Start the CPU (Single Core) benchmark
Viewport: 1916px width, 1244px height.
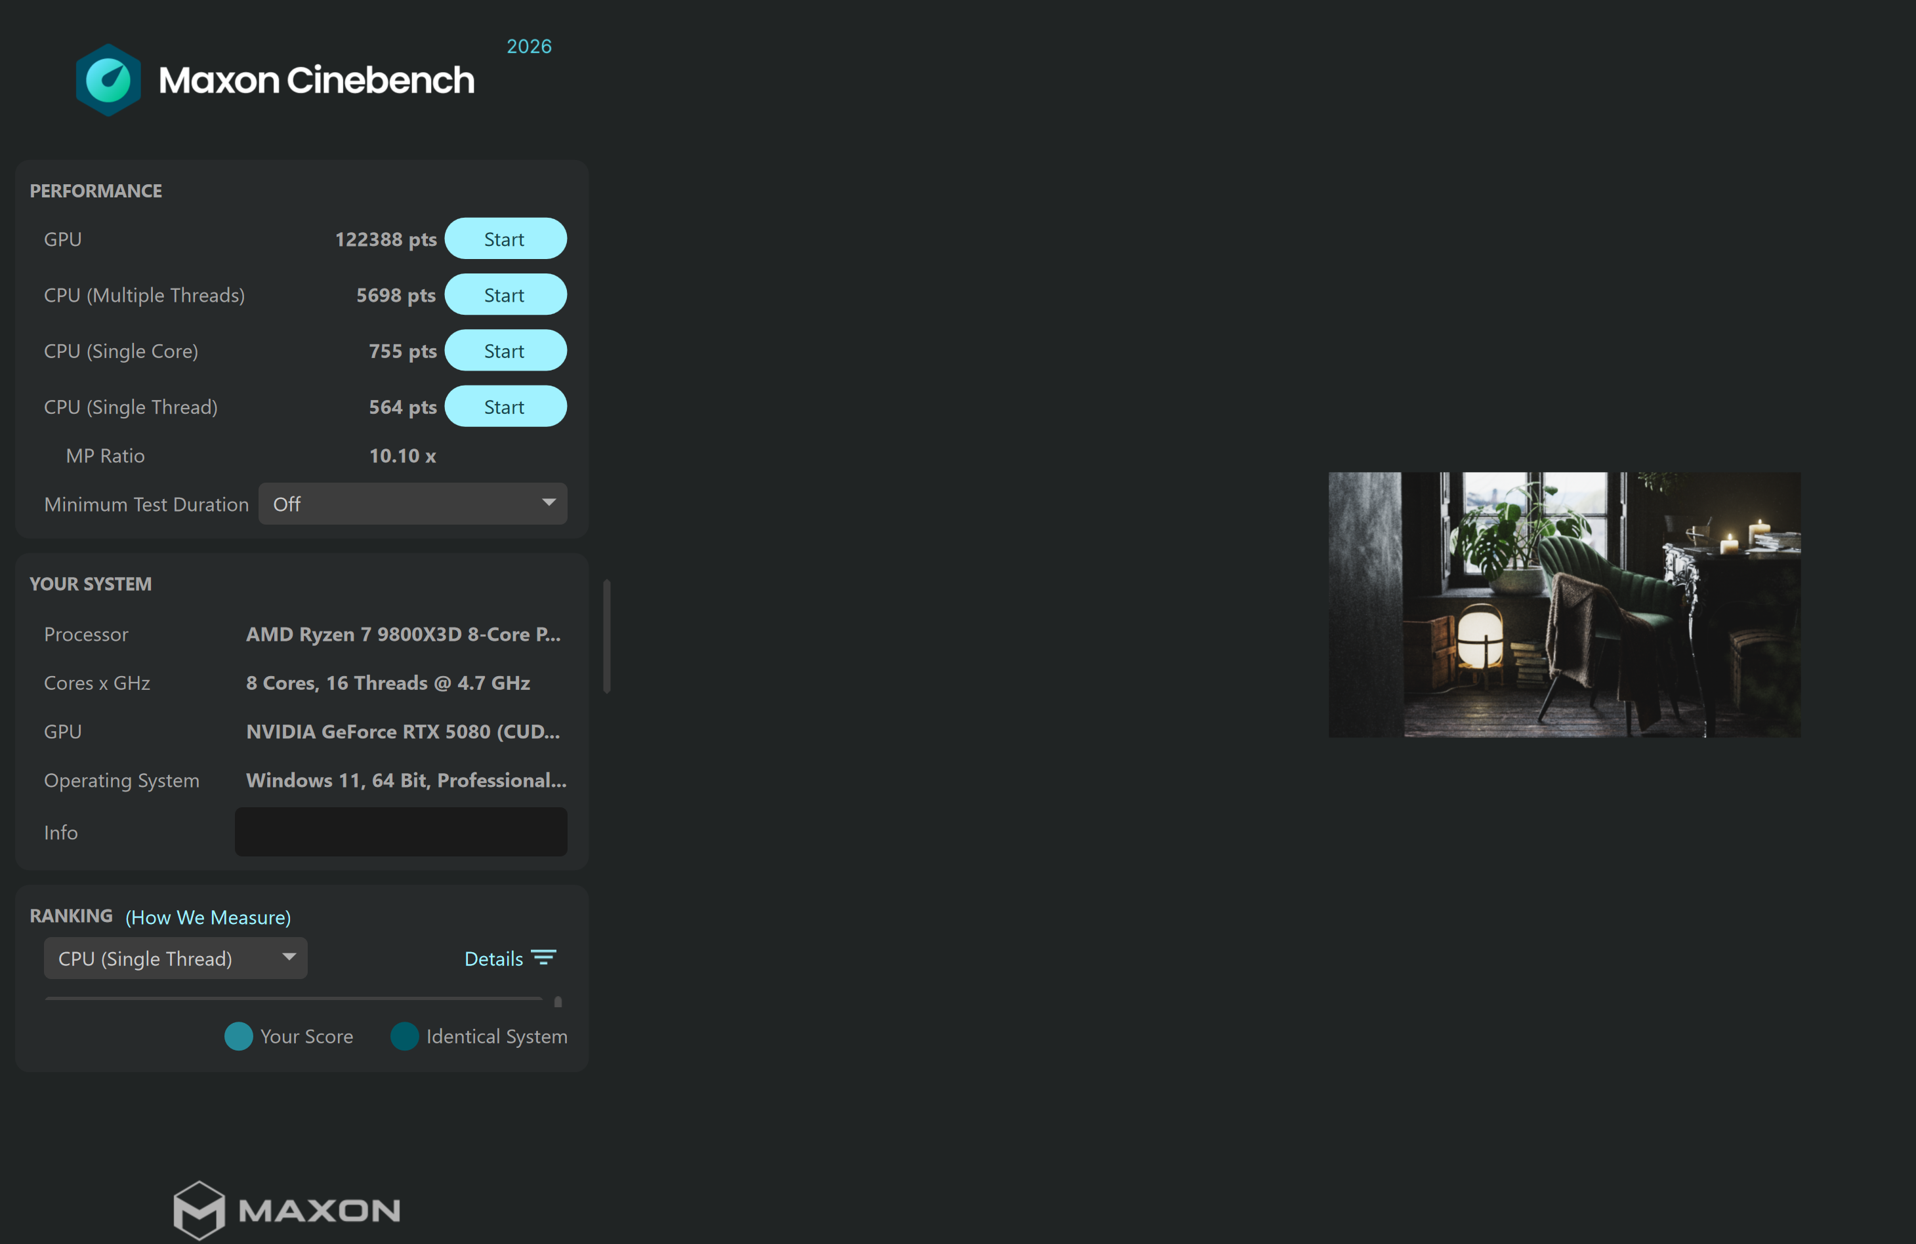(x=505, y=351)
